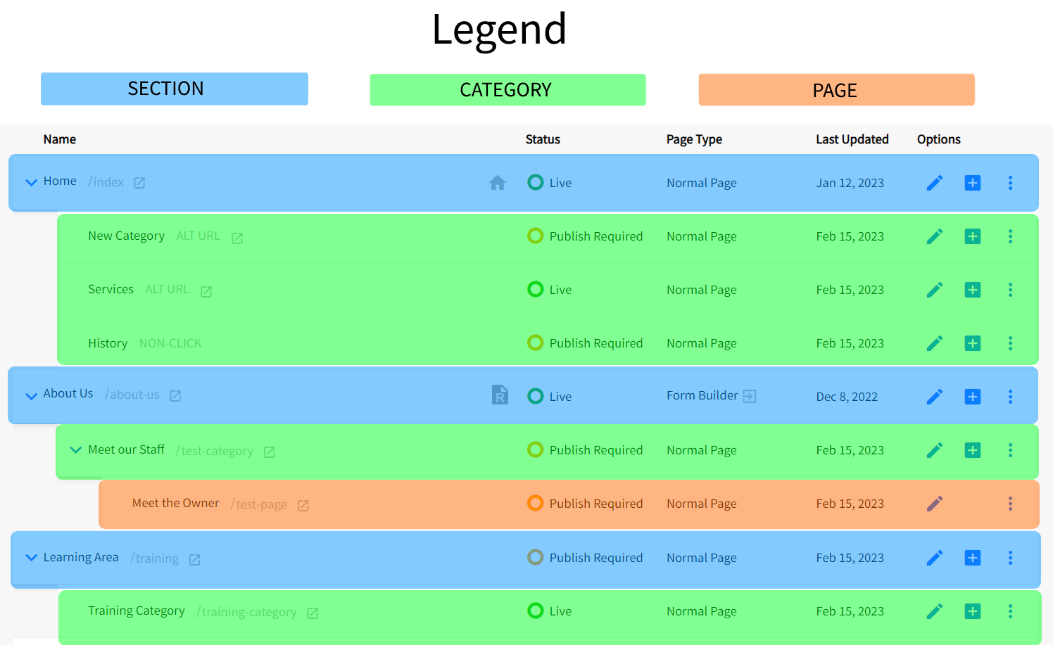The height and width of the screenshot is (645, 1053).
Task: Click the green CATEGORY legend swatch
Action: click(507, 90)
